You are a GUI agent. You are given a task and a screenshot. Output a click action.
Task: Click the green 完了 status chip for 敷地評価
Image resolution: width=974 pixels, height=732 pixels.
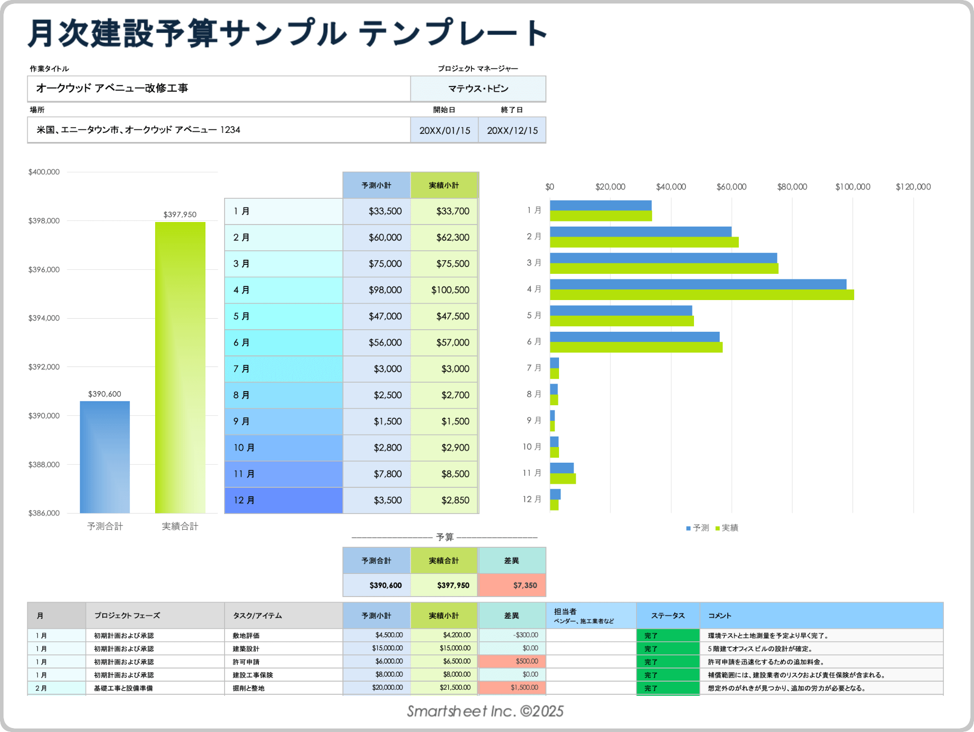tap(650, 635)
